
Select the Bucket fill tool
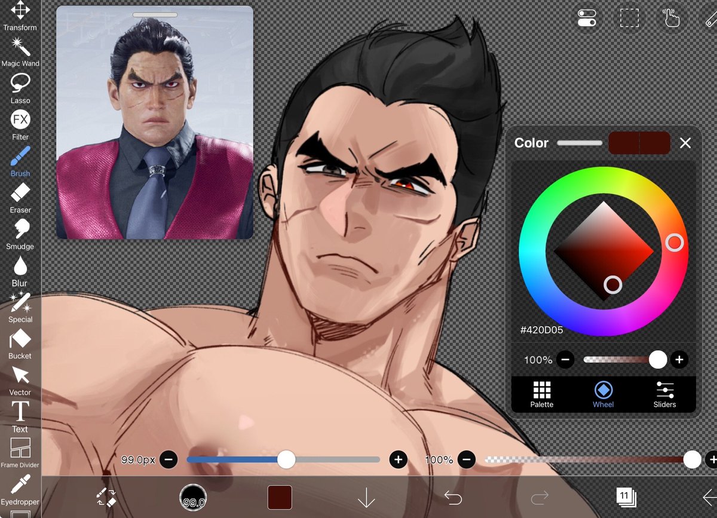(x=20, y=345)
